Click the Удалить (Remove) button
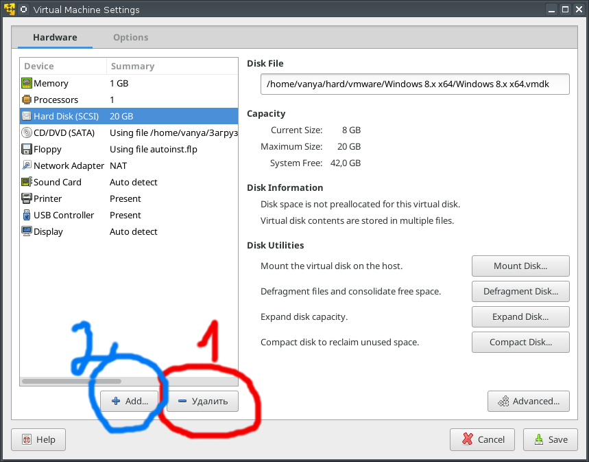Viewport: 589px width, 462px height. [x=202, y=402]
